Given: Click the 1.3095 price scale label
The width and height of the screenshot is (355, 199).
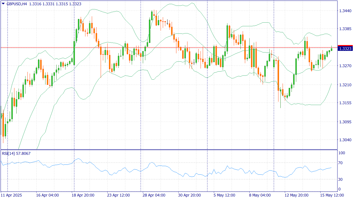Looking at the screenshot, I should [x=346, y=122].
